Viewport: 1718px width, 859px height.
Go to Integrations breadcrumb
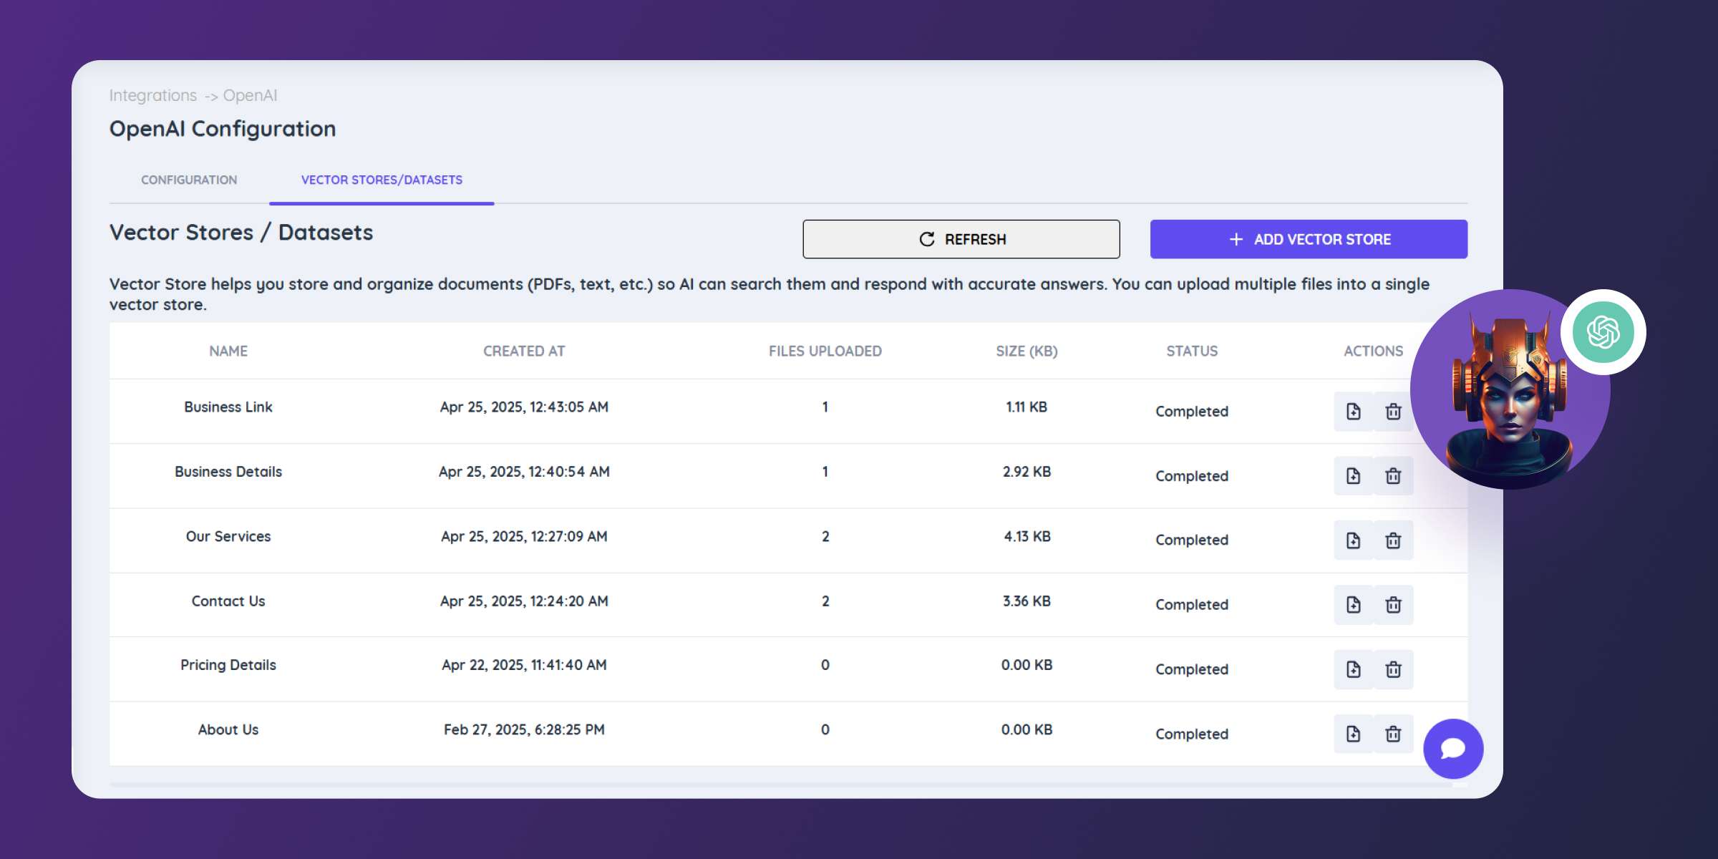153,95
